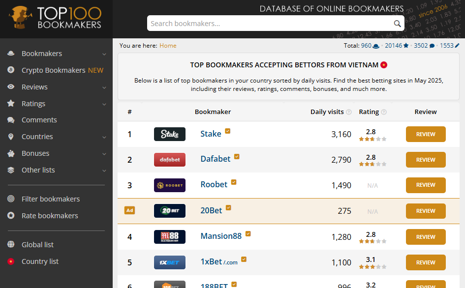465x288 pixels.
Task: Open the Mansion88 bookmaker link
Action: point(221,236)
